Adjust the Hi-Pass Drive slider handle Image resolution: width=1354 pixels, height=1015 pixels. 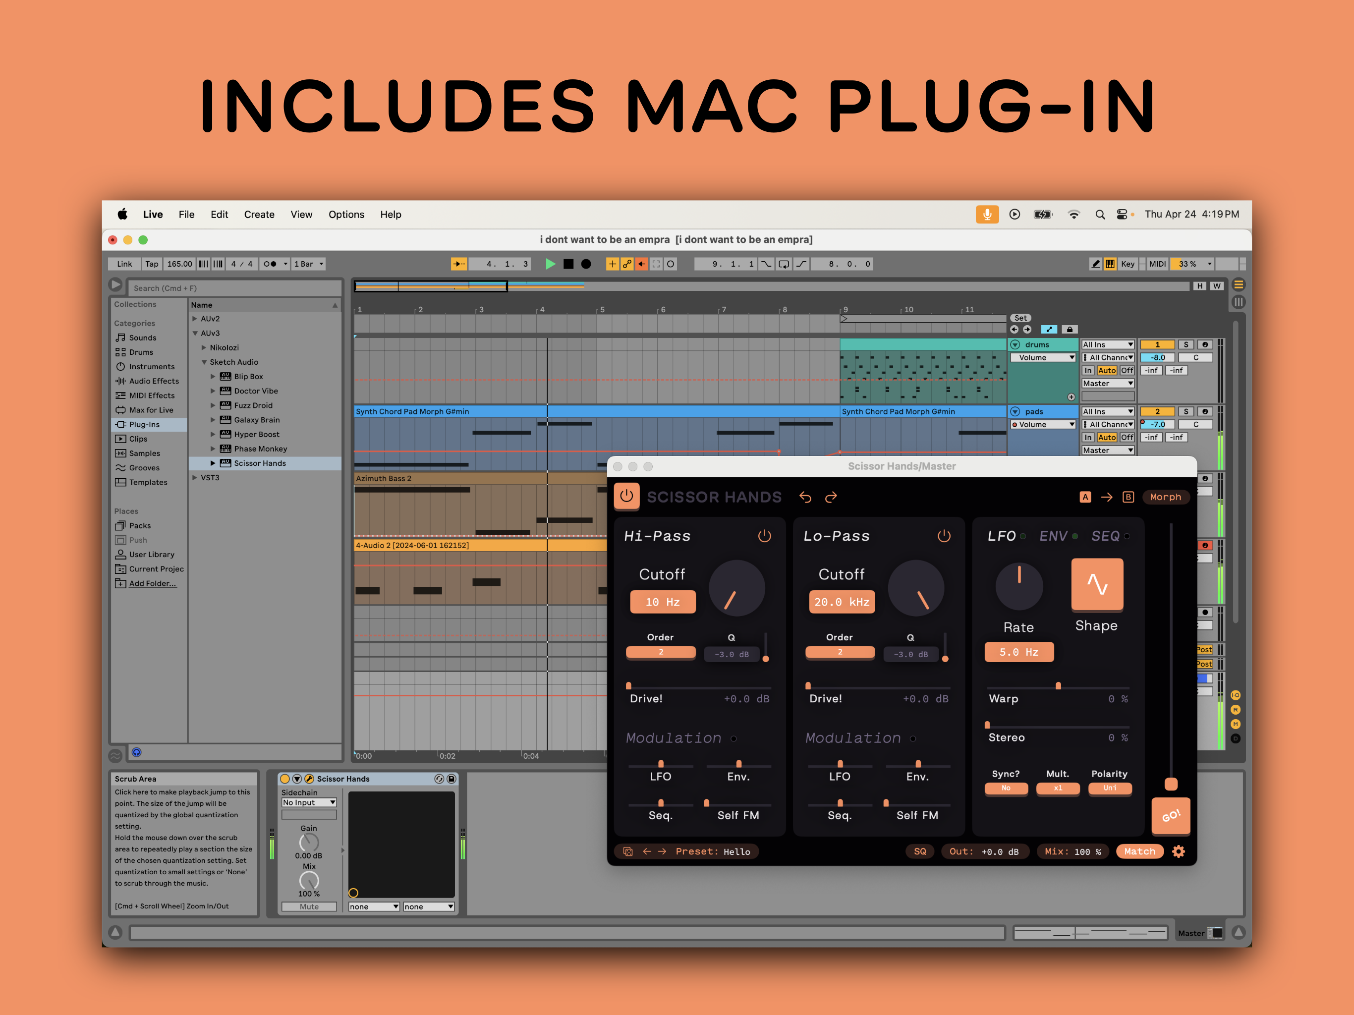[628, 685]
